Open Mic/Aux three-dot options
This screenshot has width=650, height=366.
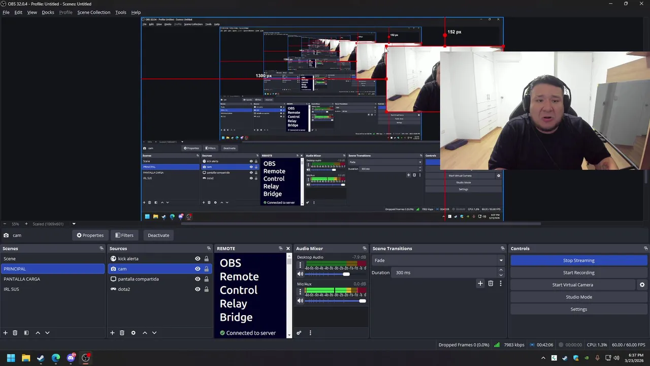click(300, 292)
